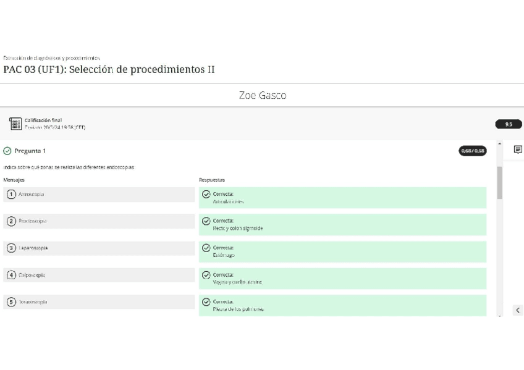524x370 pixels.
Task: Expand the side panel with left chevron
Action: [x=518, y=310]
